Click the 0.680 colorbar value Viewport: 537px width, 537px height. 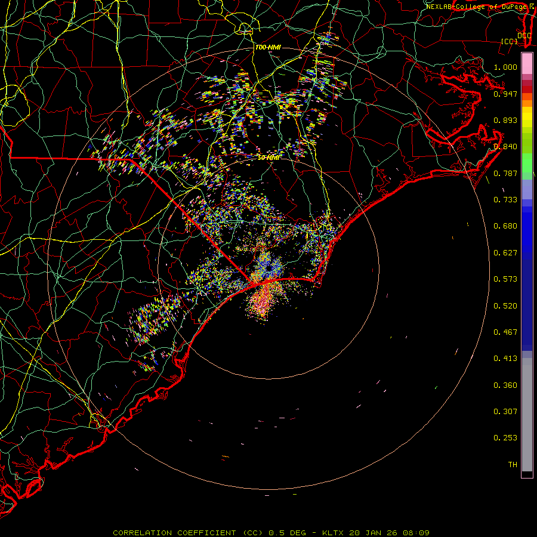[505, 226]
